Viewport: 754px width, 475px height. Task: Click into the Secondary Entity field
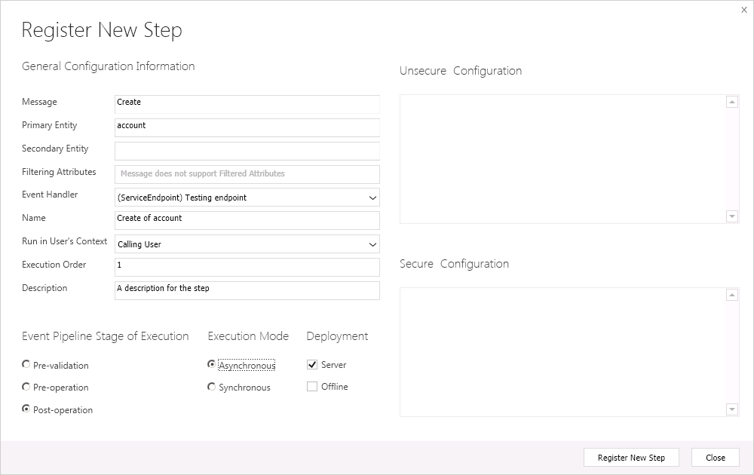tap(247, 150)
